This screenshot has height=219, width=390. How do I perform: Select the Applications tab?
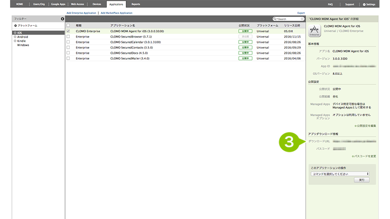tap(116, 4)
